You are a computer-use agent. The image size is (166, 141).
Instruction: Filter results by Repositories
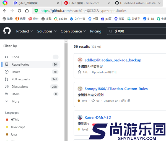[x=32, y=65]
